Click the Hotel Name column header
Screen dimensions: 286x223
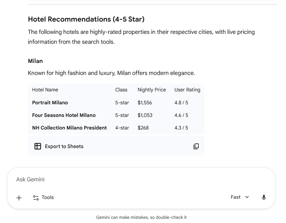45,90
